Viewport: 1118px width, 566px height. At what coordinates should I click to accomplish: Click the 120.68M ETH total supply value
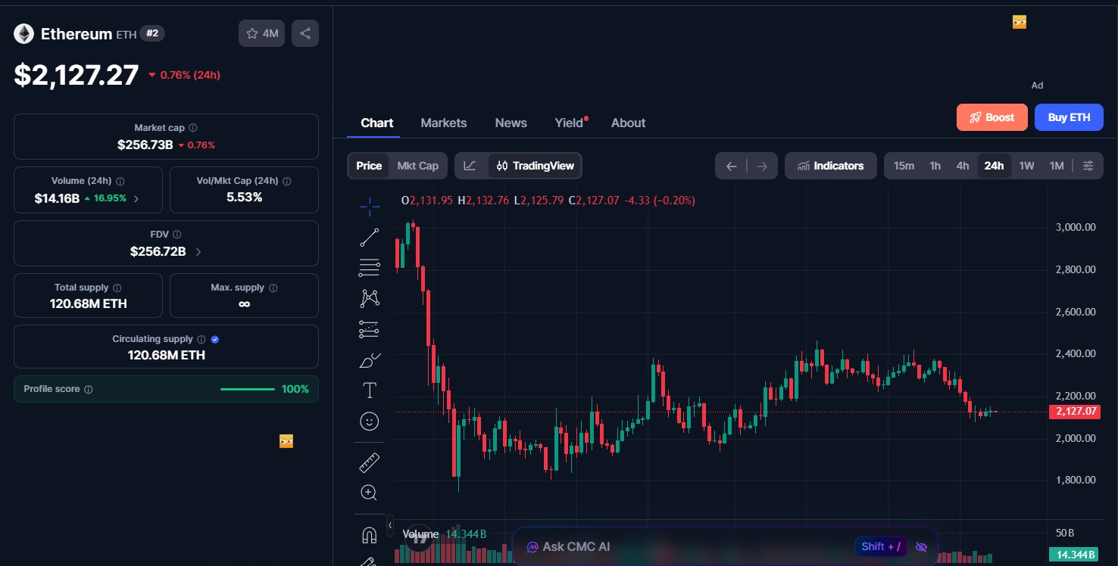(x=89, y=303)
